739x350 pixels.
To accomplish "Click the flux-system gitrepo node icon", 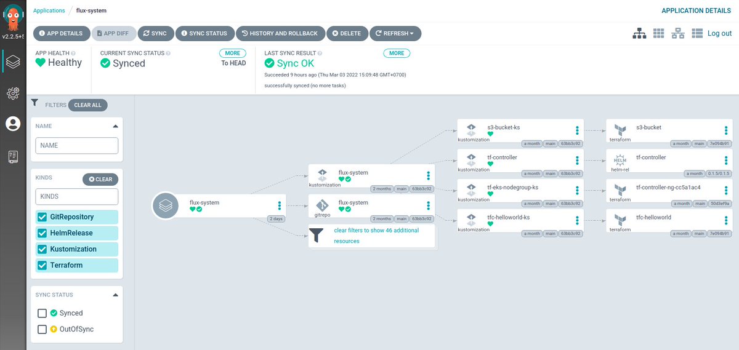I will (x=321, y=205).
